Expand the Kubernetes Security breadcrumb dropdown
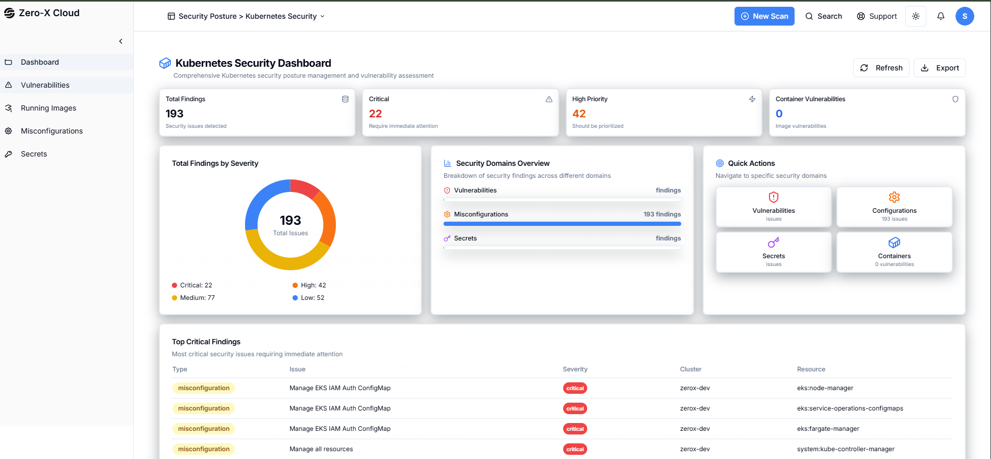 coord(322,16)
